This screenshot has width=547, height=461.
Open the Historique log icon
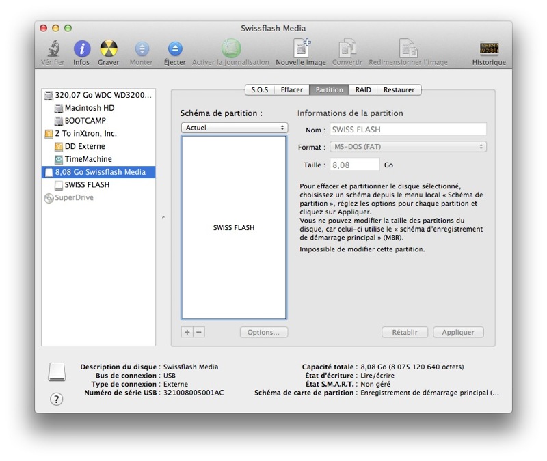(489, 49)
